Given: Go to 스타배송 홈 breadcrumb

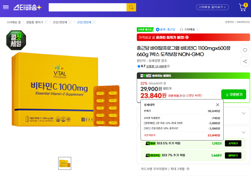Looking at the screenshot, I should coord(14,22).
